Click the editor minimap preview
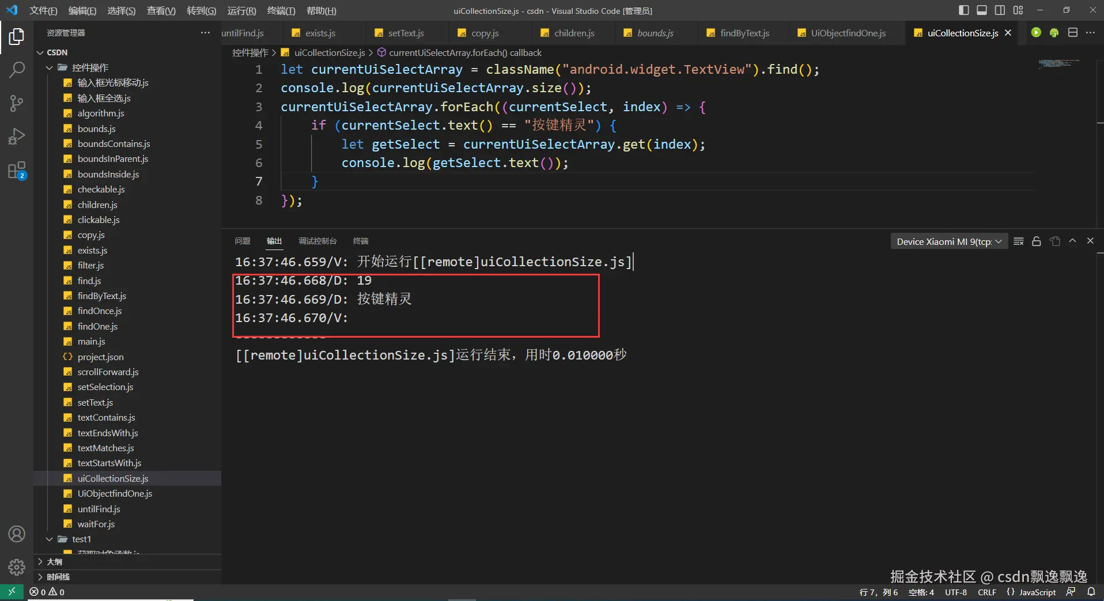Viewport: 1104px width, 601px height. point(1059,63)
